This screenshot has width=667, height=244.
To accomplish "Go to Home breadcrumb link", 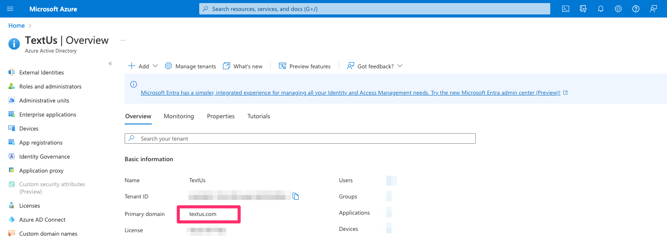I will (17, 25).
